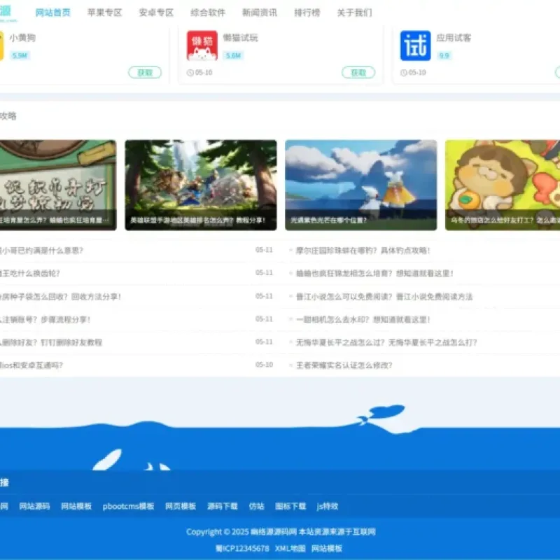Viewport: 560px width, 560px height.
Task: Open the js特效 friend link
Action: [x=328, y=506]
